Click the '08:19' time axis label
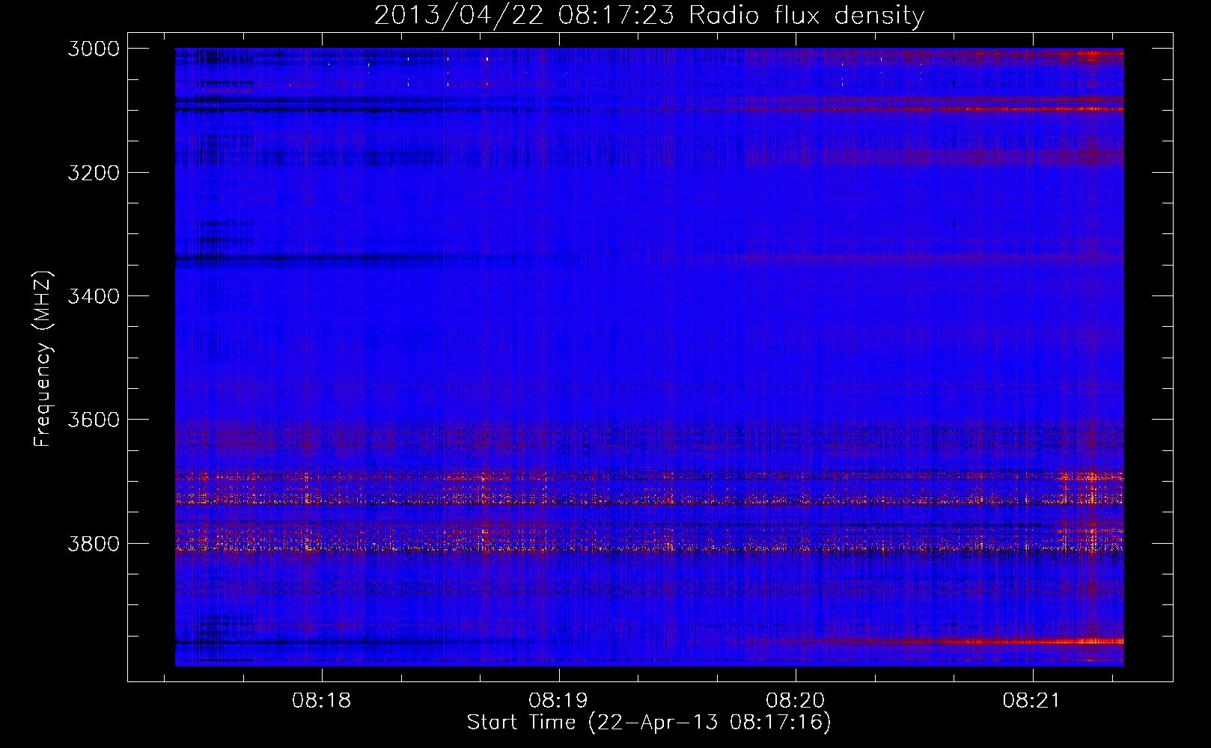This screenshot has width=1211, height=748. [558, 701]
